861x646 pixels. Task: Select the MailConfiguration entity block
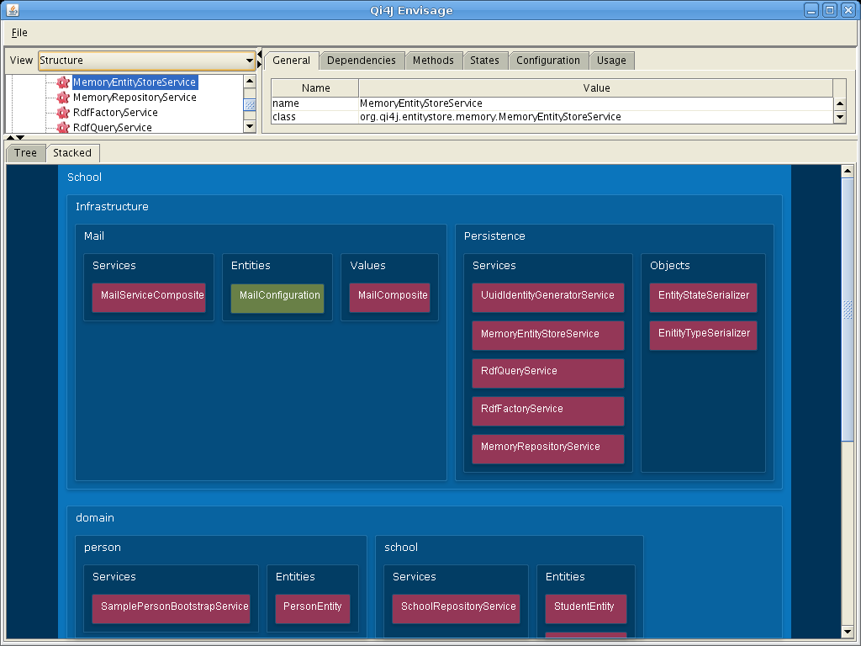point(279,297)
